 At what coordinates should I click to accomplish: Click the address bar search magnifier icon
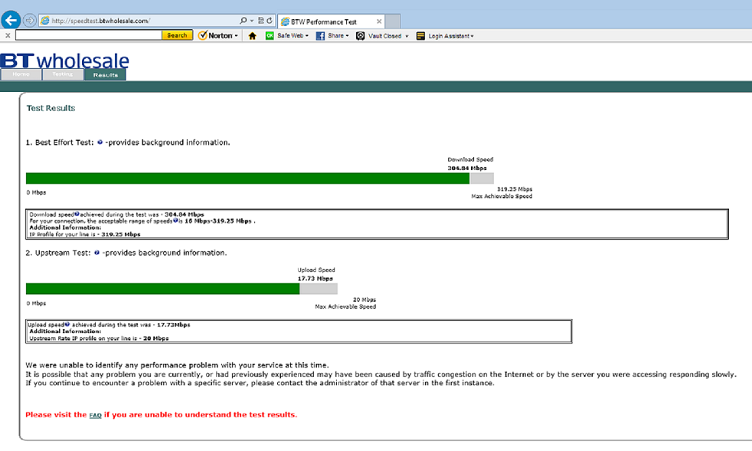(x=244, y=21)
